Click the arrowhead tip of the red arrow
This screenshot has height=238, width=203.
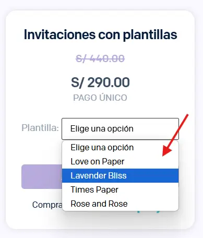pos(163,156)
